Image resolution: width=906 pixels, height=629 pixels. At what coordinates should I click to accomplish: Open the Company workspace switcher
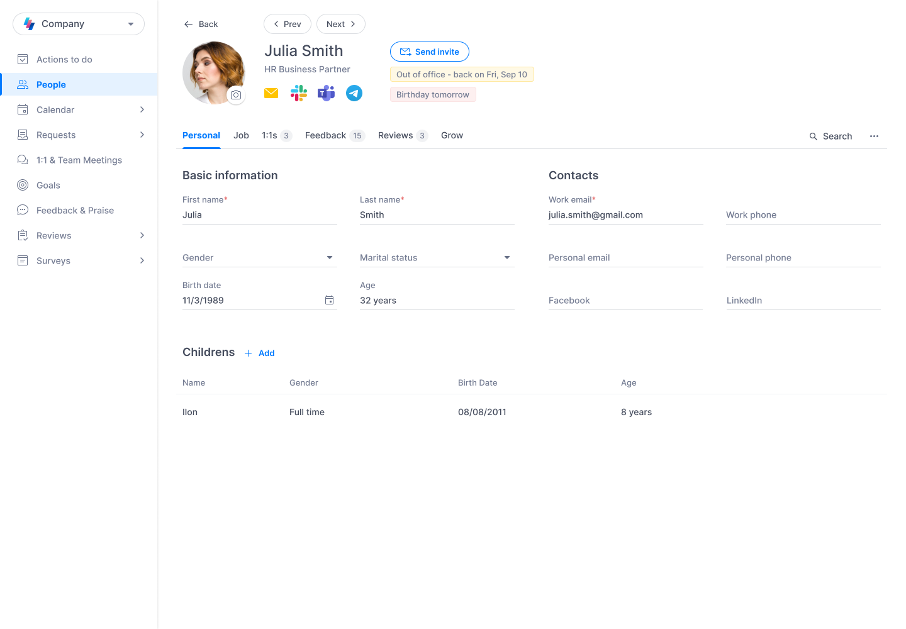pyautogui.click(x=78, y=23)
